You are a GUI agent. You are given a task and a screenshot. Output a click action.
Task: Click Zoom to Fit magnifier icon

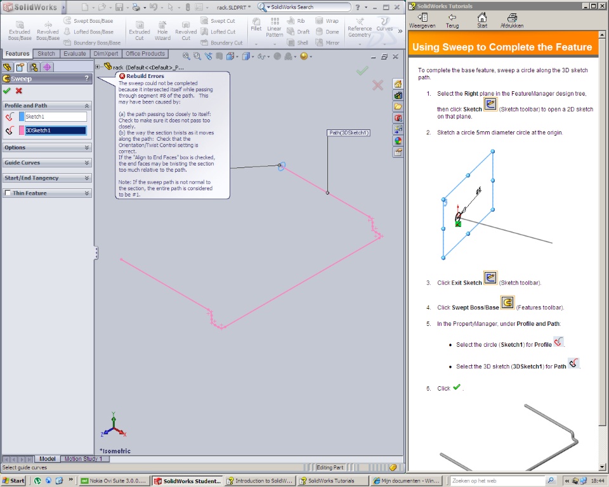186,56
